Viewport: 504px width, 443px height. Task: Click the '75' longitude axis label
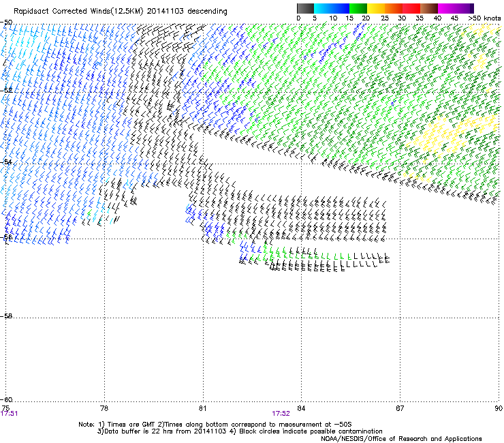click(x=5, y=408)
